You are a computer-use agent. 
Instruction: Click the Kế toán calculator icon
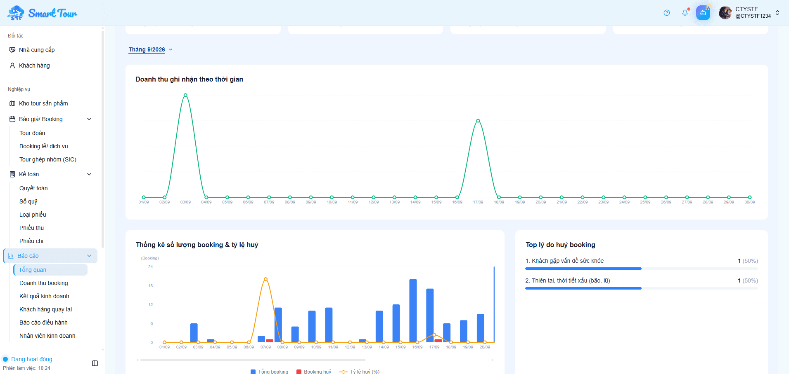coord(12,174)
